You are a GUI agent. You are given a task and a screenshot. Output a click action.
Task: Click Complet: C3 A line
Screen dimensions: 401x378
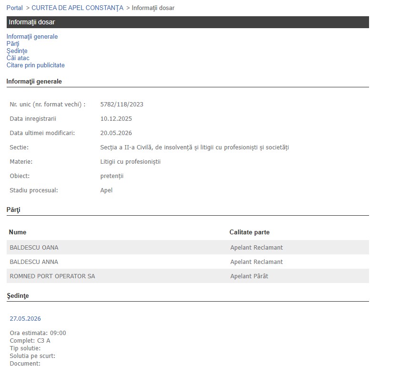pyautogui.click(x=30, y=341)
